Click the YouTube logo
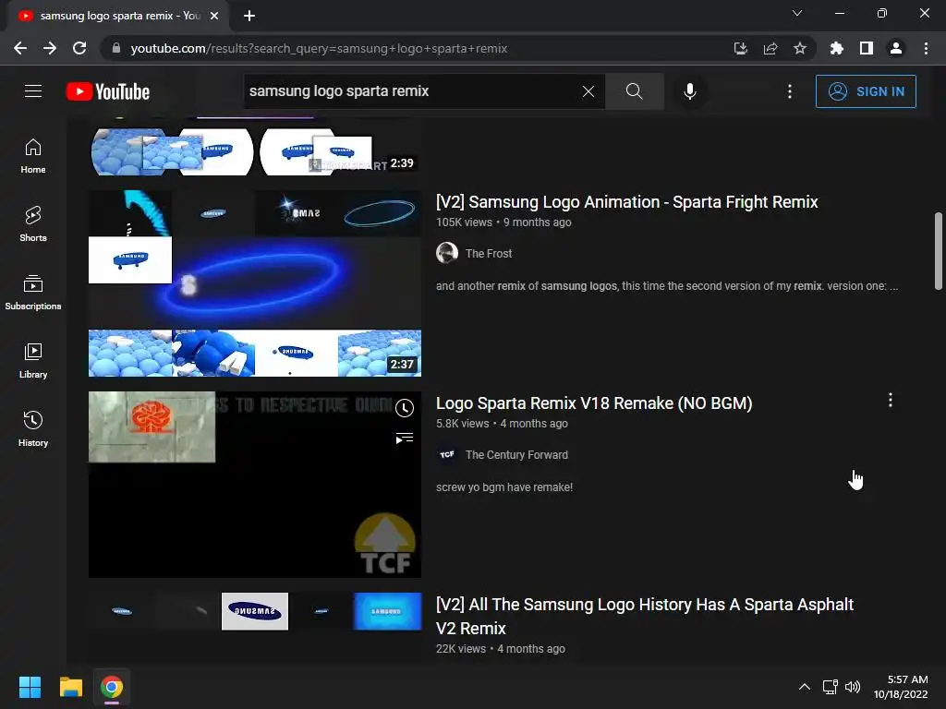Image resolution: width=946 pixels, height=709 pixels. (x=108, y=91)
